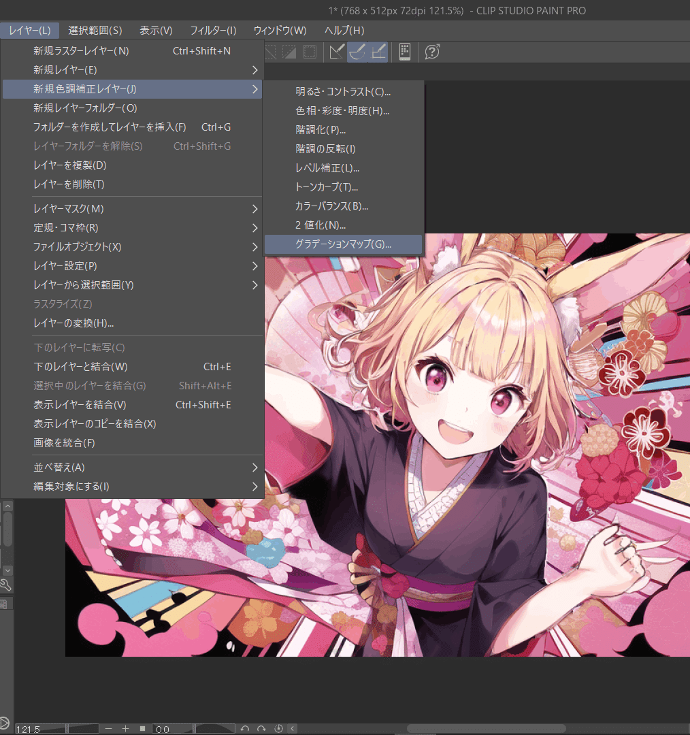690x735 pixels.
Task: Select 下のレイヤーと結合(W) entry
Action: (133, 367)
